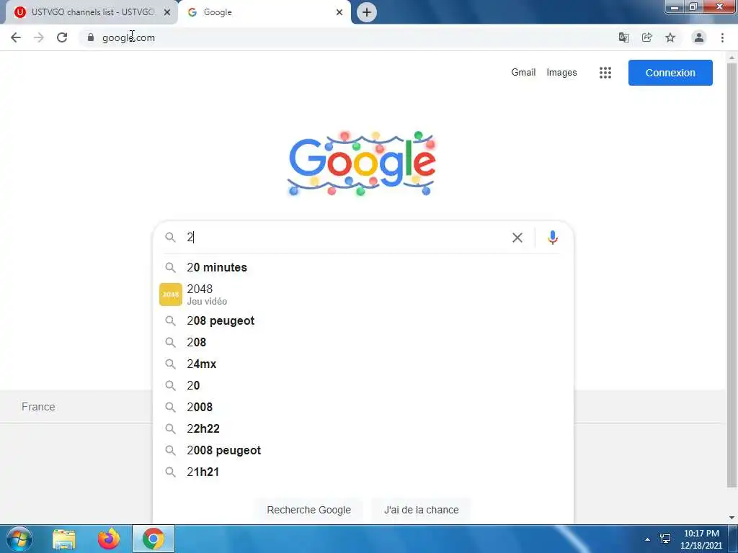Click the scrollbar down arrow

pos(732,518)
